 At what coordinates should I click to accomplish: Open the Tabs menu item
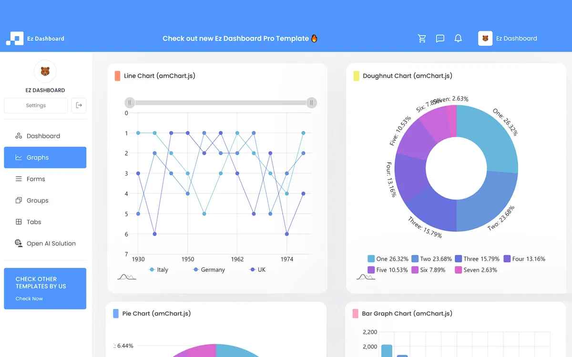45,222
